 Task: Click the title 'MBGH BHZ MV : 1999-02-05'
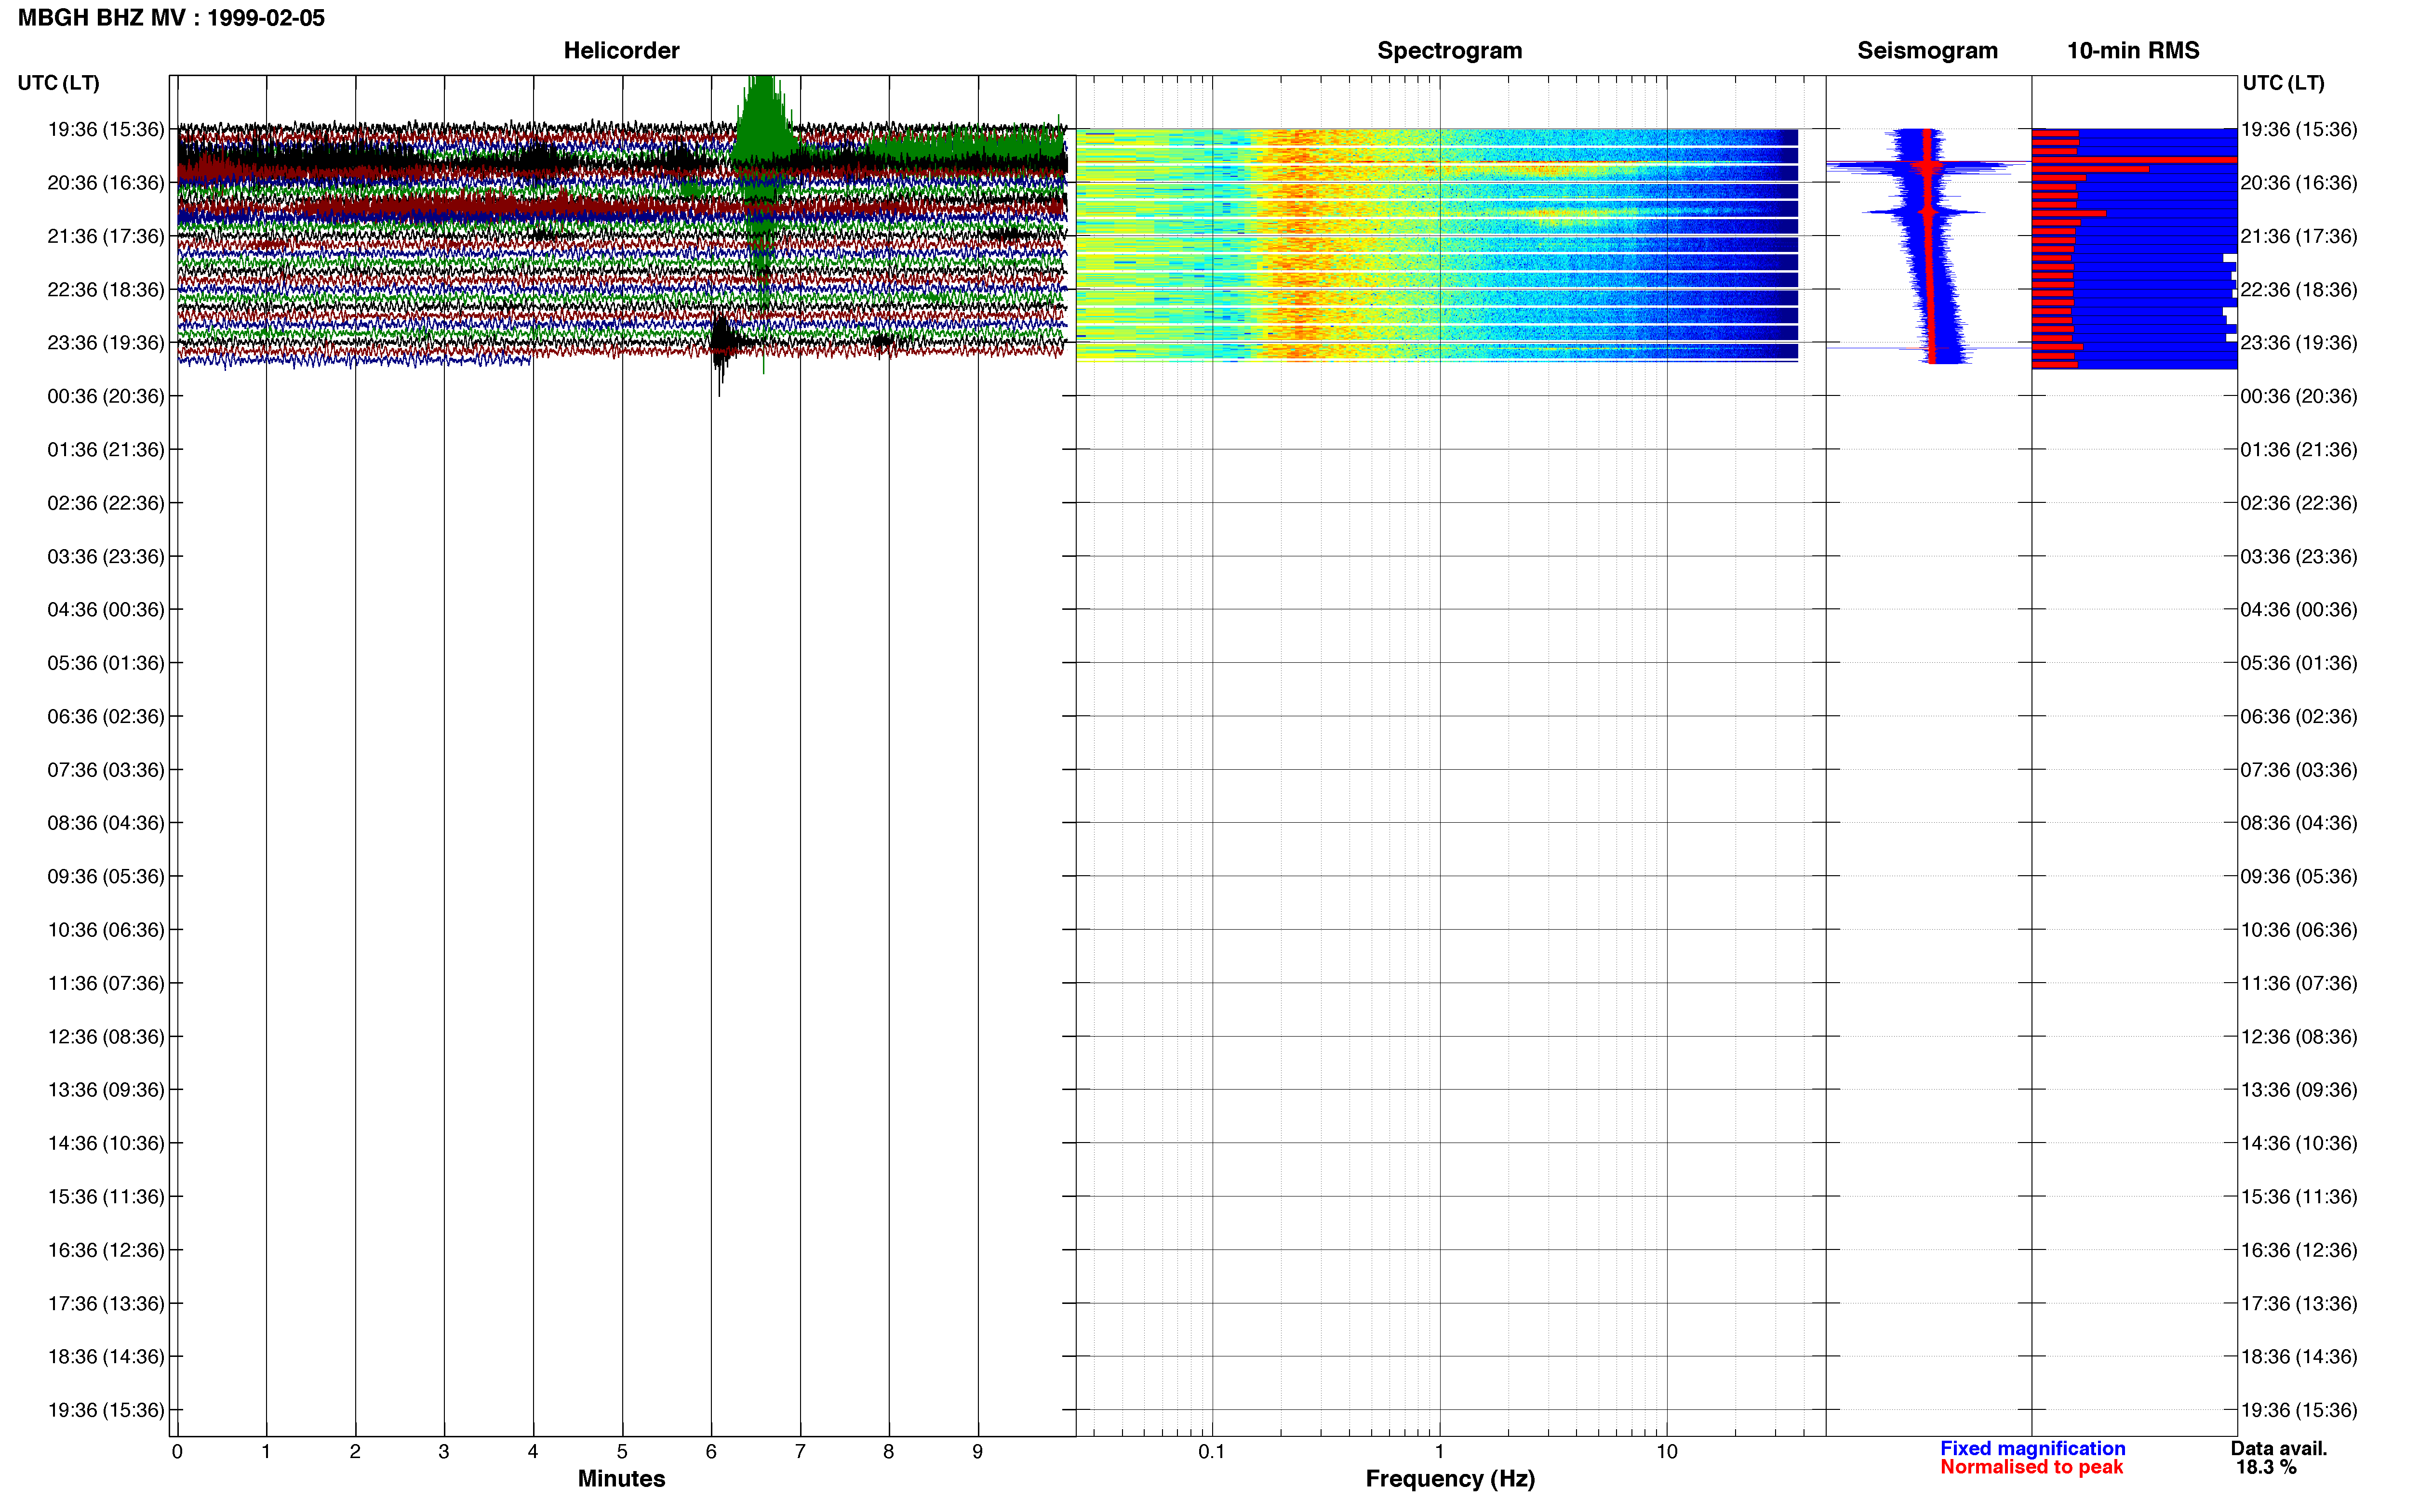[x=171, y=18]
